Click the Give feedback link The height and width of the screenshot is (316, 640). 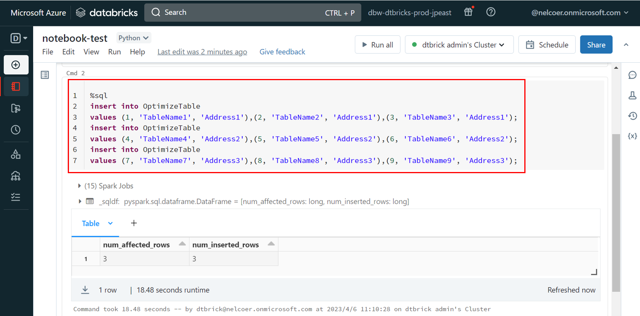pos(282,52)
